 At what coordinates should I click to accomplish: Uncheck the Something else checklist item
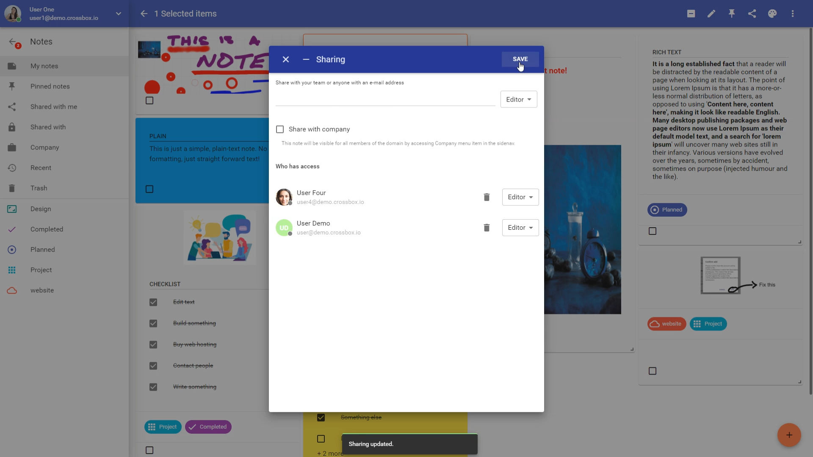(321, 418)
